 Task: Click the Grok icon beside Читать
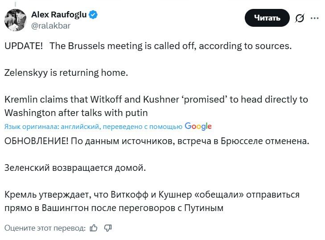300,18
